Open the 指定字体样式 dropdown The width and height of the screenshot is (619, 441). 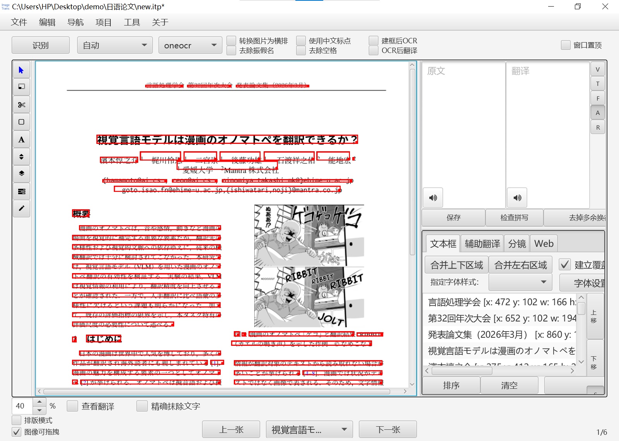click(521, 282)
